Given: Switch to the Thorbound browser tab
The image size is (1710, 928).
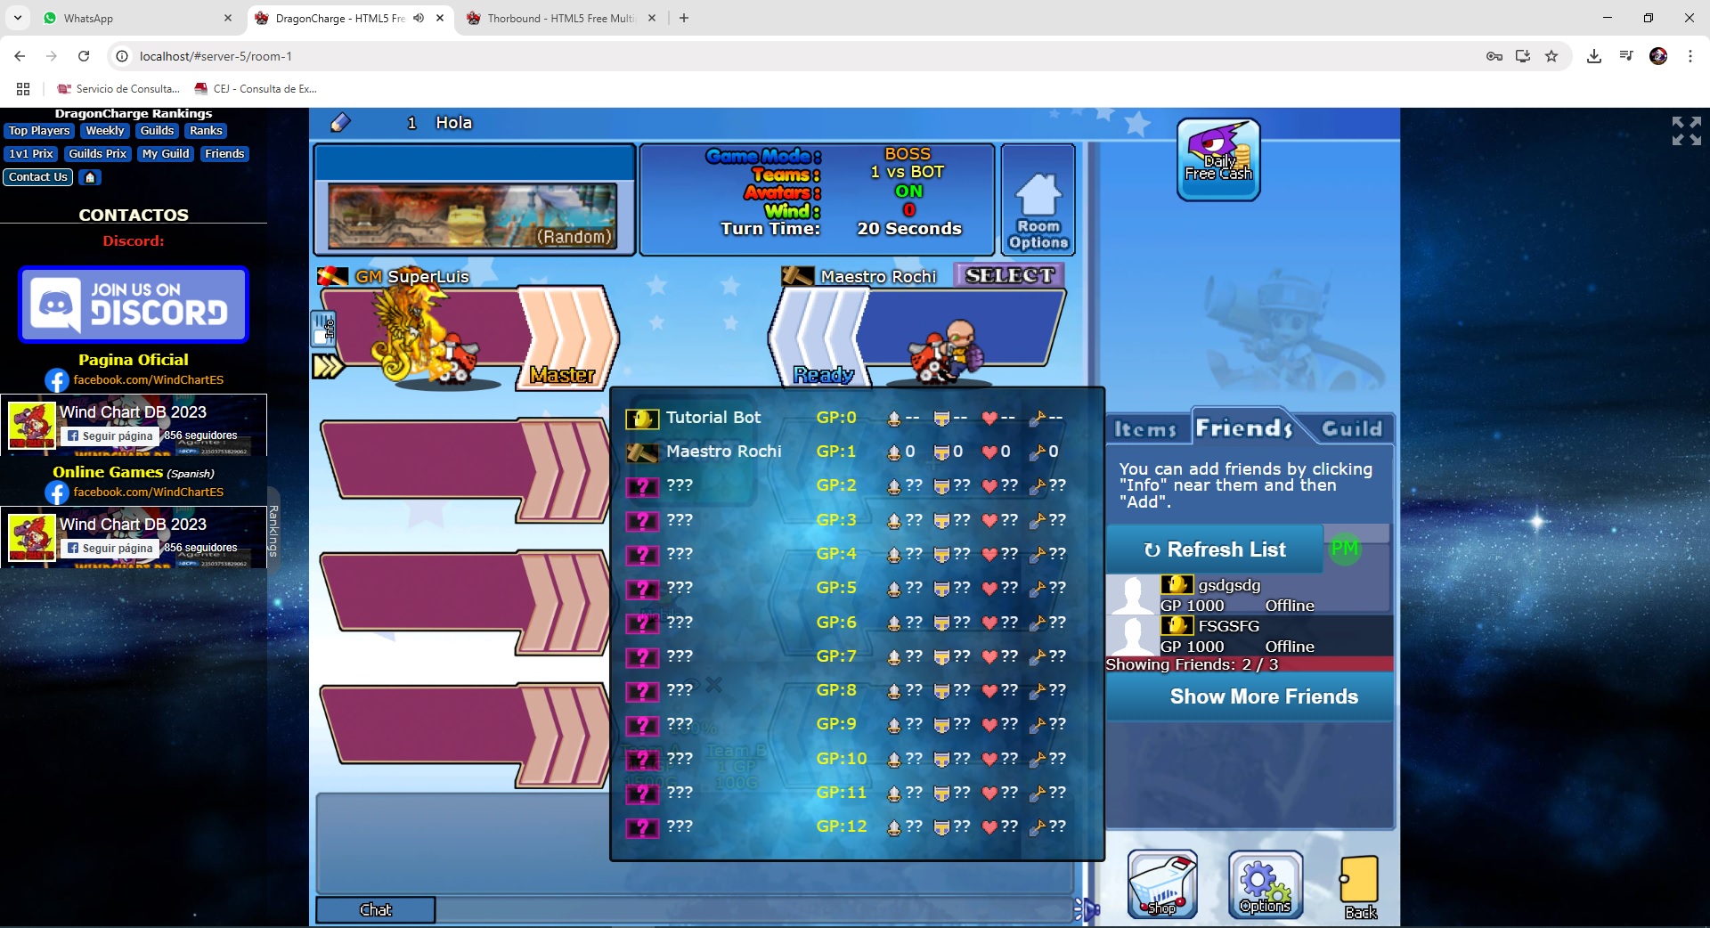Looking at the screenshot, I should tap(563, 18).
